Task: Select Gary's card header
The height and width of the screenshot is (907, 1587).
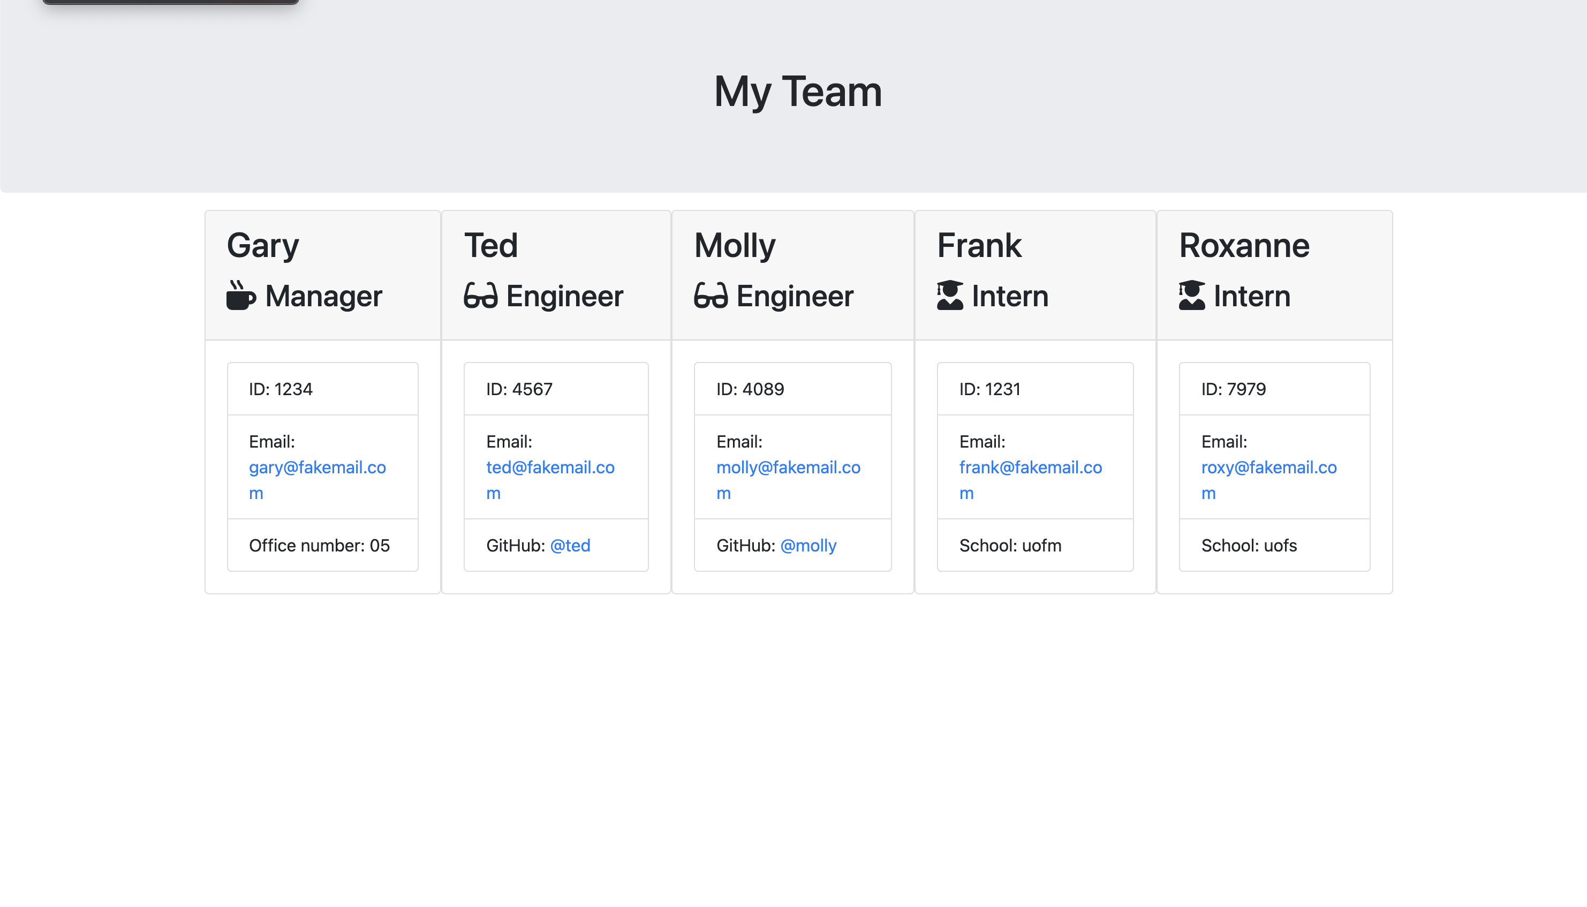Action: coord(322,274)
